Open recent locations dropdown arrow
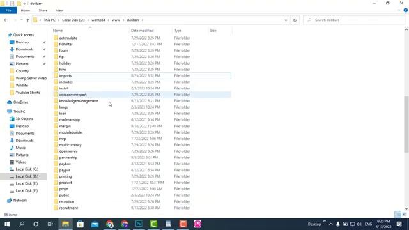This screenshot has height=230, width=409. pyautogui.click(x=21, y=20)
